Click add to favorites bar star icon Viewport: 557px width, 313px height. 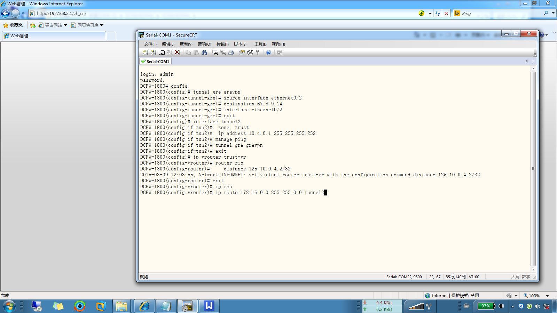click(x=33, y=25)
